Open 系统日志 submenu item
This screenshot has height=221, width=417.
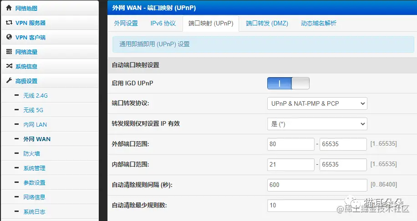pyautogui.click(x=34, y=212)
